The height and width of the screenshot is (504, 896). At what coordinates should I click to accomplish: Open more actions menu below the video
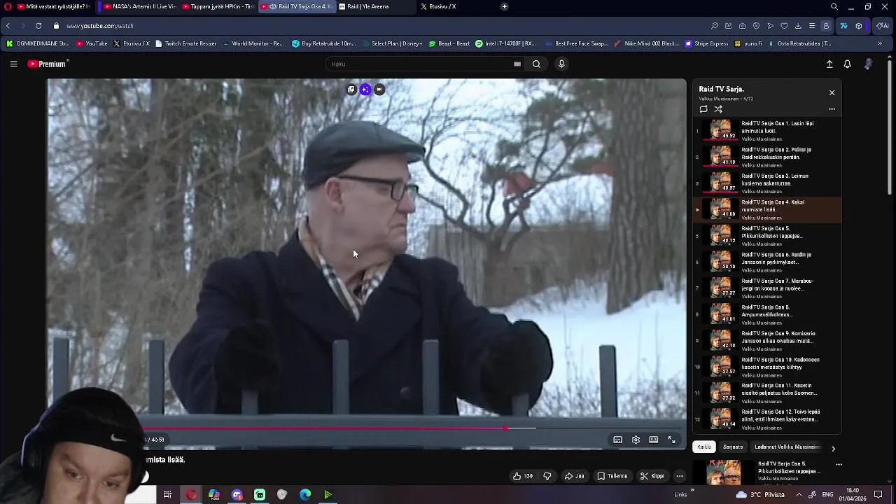pyautogui.click(x=679, y=476)
